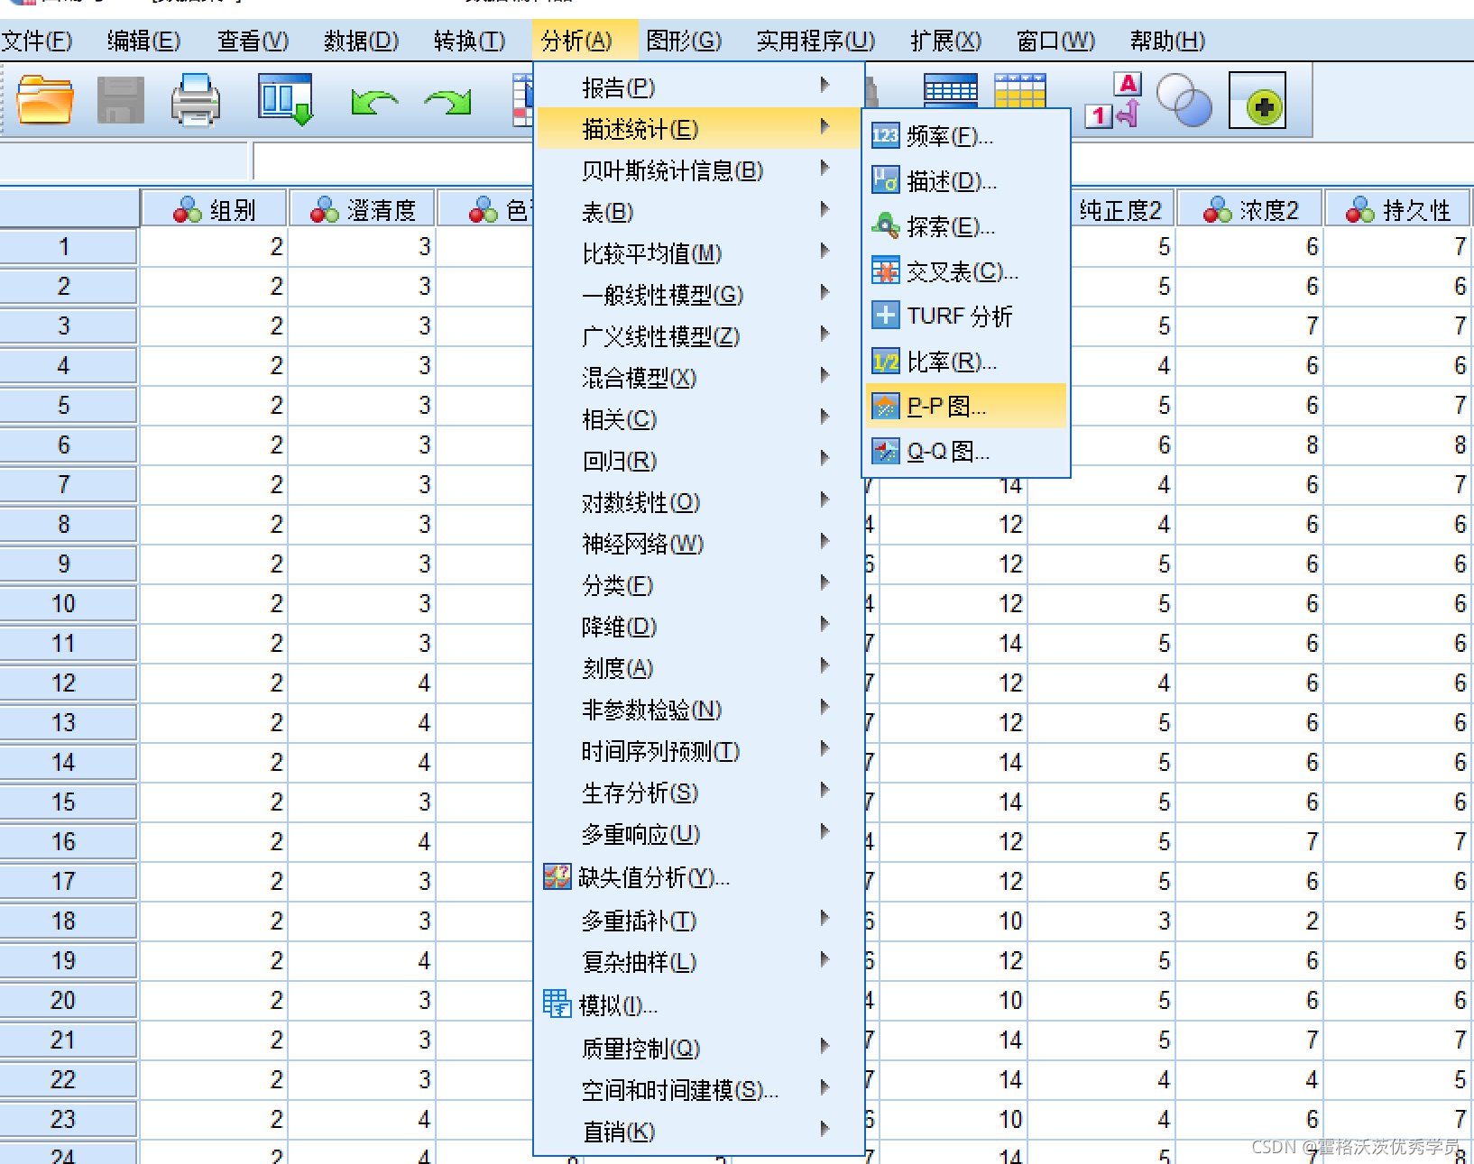This screenshot has width=1474, height=1164.
Task: Click the blue data grid toolbar icon
Action: 951,90
